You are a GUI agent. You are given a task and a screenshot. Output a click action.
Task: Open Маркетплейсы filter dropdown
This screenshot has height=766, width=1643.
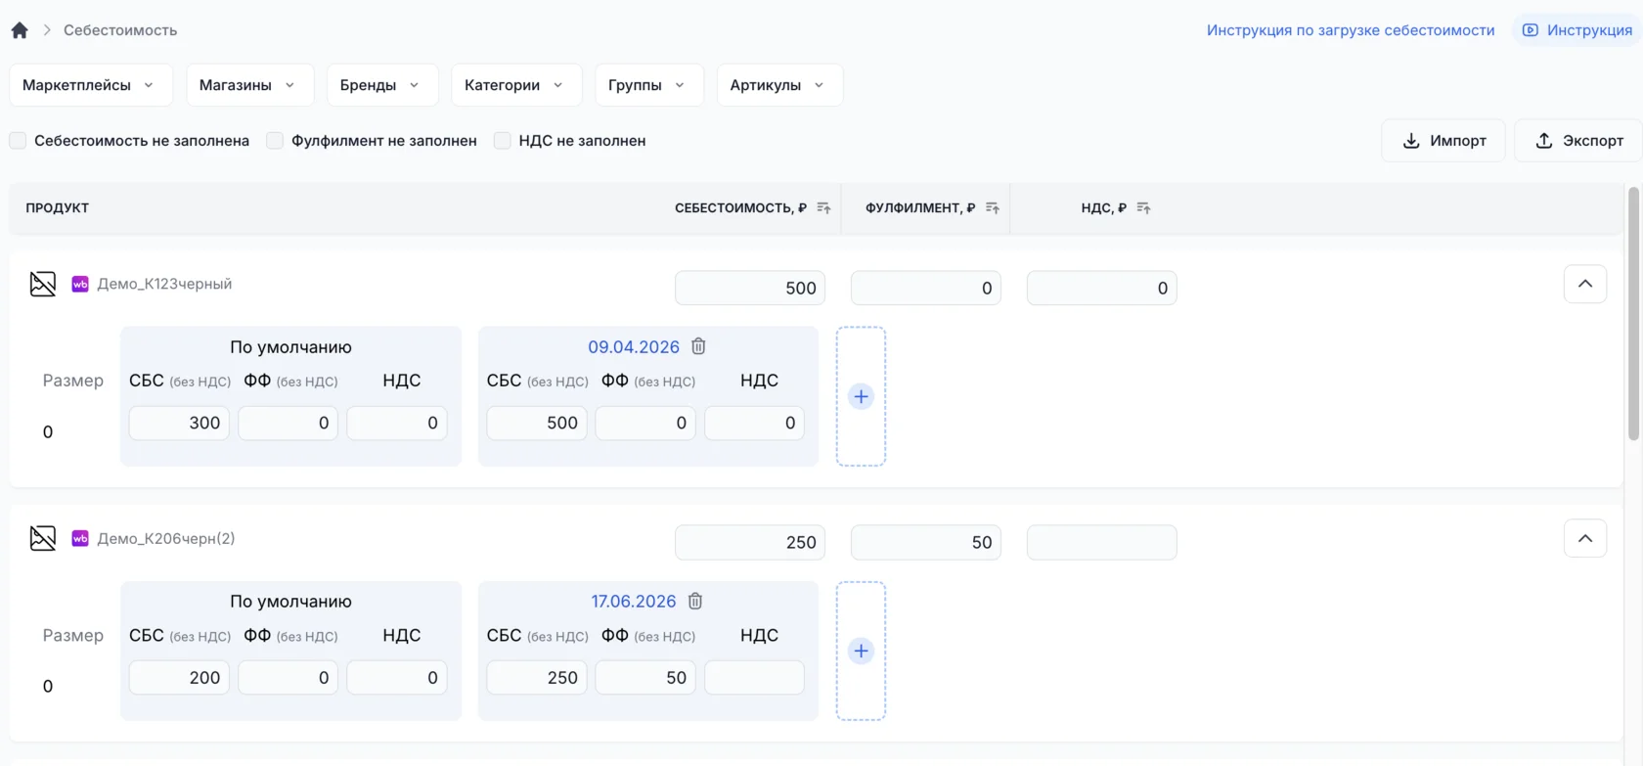click(91, 85)
